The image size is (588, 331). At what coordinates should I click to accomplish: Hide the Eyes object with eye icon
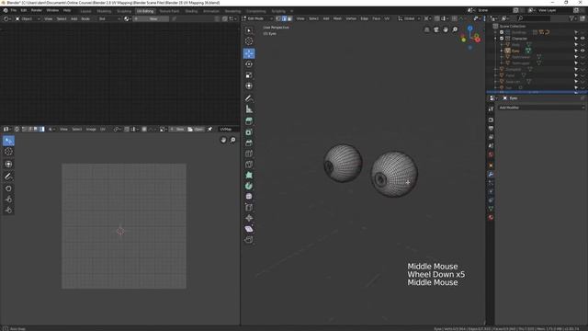coord(582,51)
